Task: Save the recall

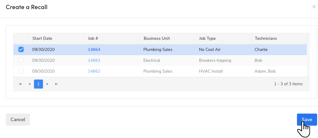Action: tap(307, 120)
